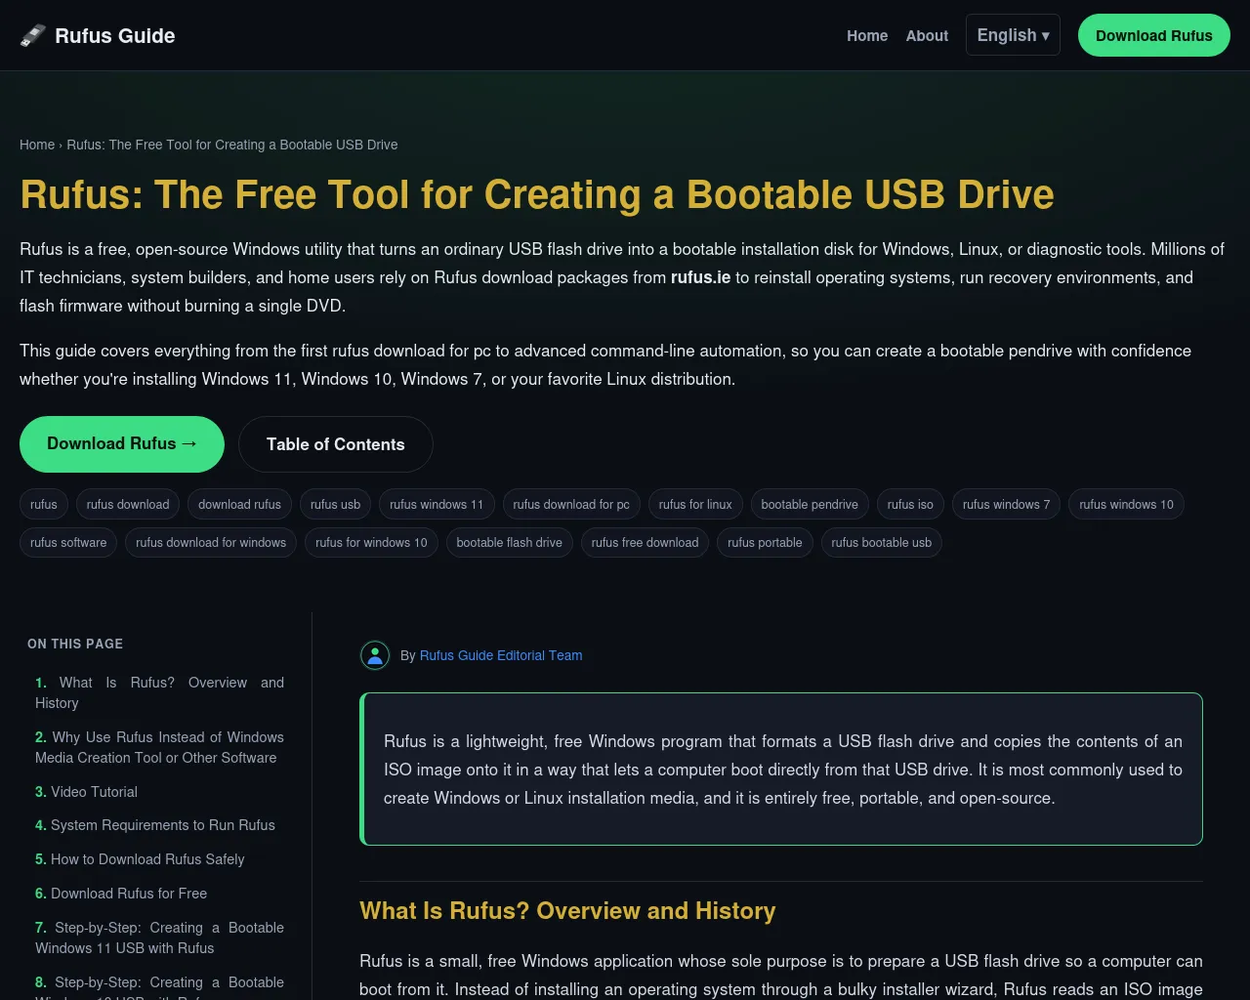Open the About menu item

click(927, 35)
